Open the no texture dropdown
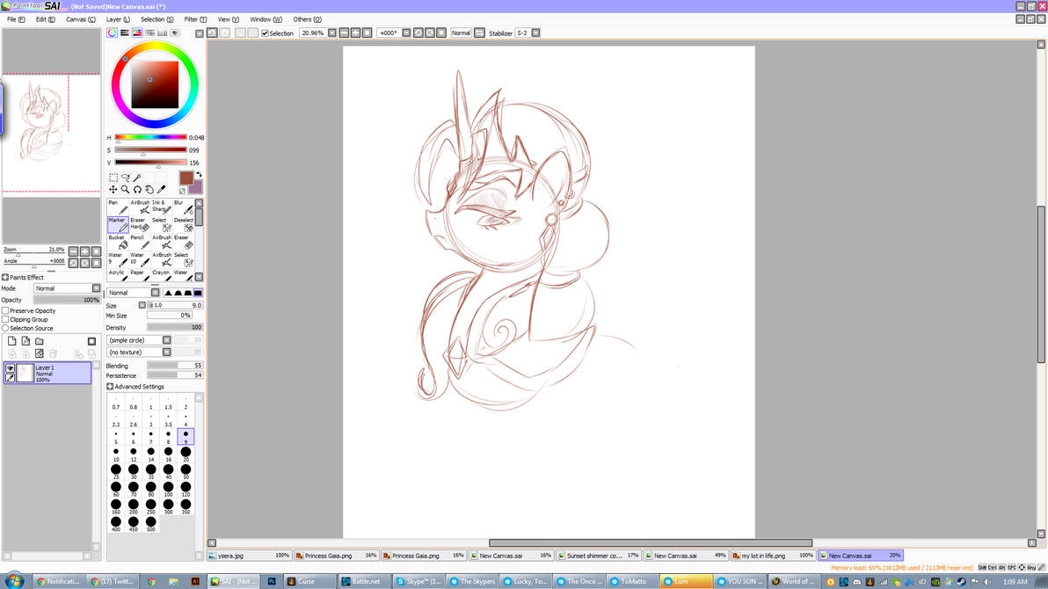Screen dimensions: 1048x589 [139, 353]
